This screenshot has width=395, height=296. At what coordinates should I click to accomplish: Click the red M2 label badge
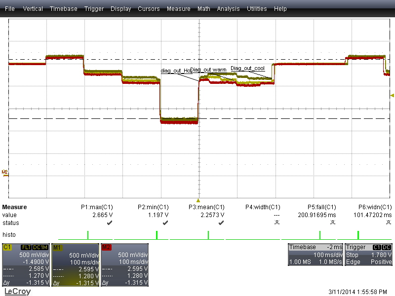point(106,247)
